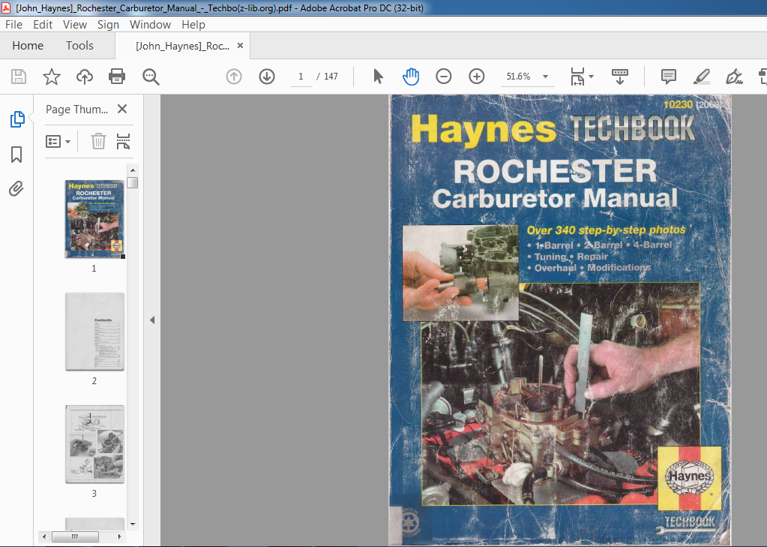
Task: Activate the Hand pan tool
Action: pyautogui.click(x=411, y=77)
